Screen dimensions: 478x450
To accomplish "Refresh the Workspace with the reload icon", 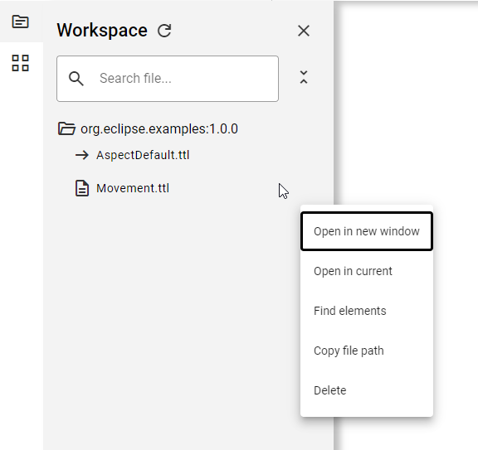I will (x=164, y=31).
